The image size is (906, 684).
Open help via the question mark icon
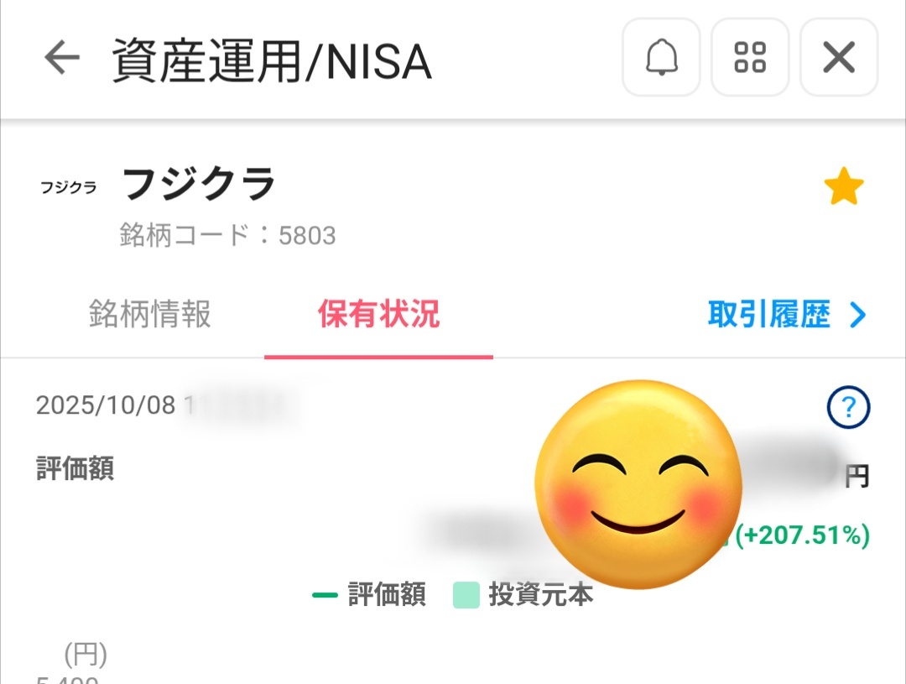(x=848, y=409)
